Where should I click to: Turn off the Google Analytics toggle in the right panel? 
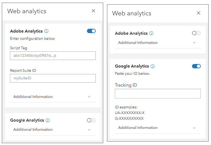pyautogui.click(x=196, y=66)
